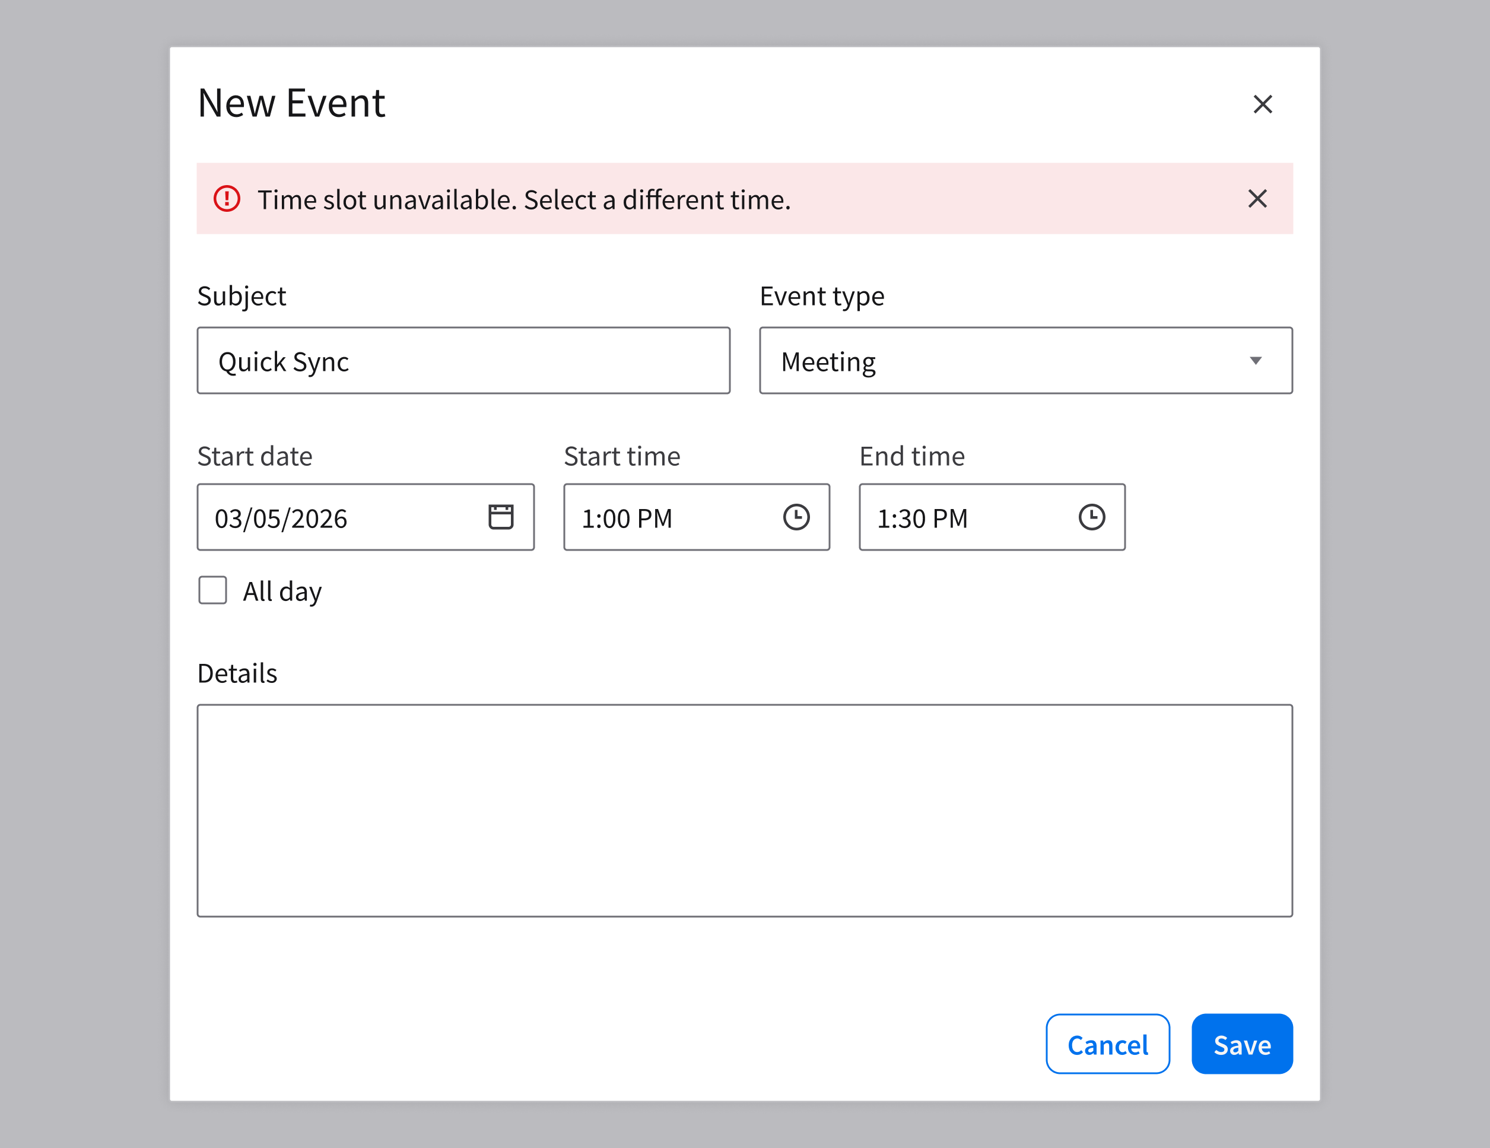This screenshot has height=1148, width=1490.
Task: Click the Event type label
Action: coord(821,296)
